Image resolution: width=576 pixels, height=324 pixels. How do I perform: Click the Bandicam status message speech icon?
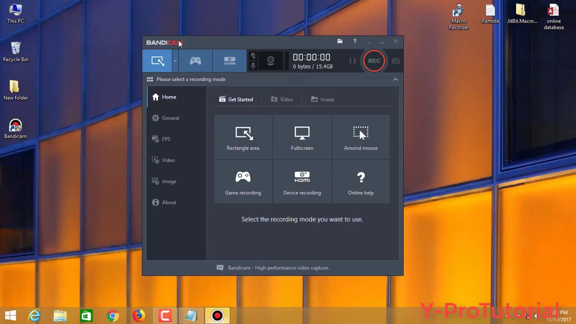click(220, 268)
